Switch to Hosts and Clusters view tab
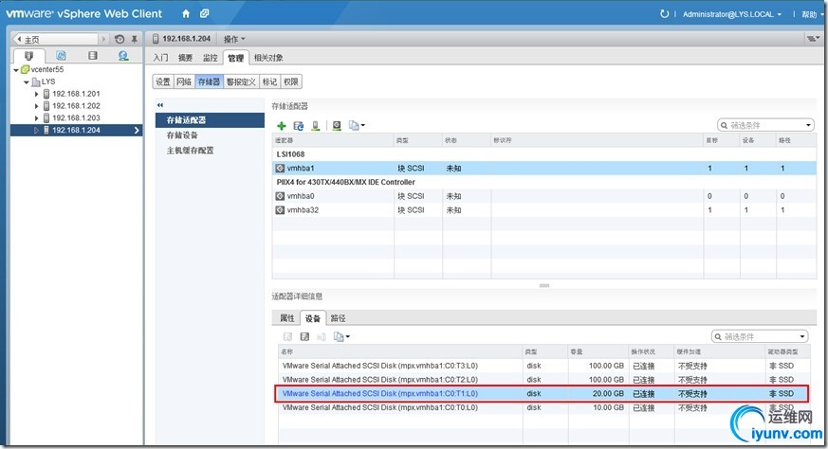Image resolution: width=828 pixels, height=449 pixels. [29, 55]
